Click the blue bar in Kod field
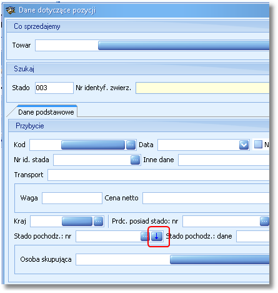 point(93,145)
